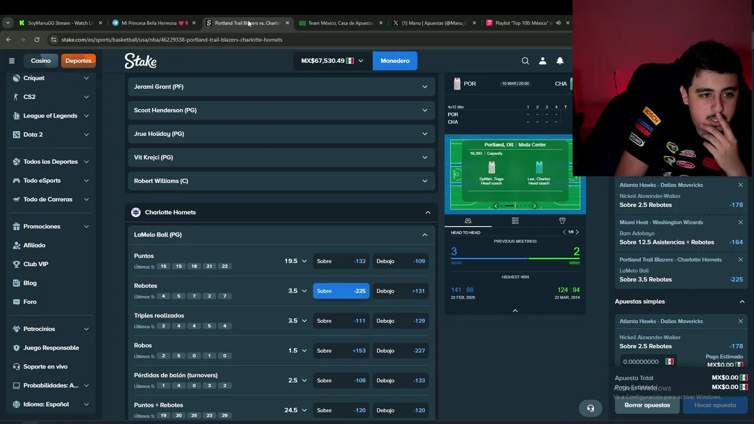Screen dimensions: 754x424
Task: Select Pérdidas de balón Debajo -133
Action: point(401,380)
